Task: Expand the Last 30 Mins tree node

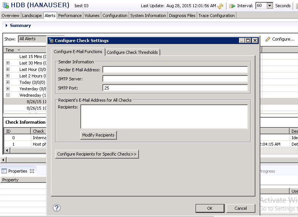Action: coord(8,63)
